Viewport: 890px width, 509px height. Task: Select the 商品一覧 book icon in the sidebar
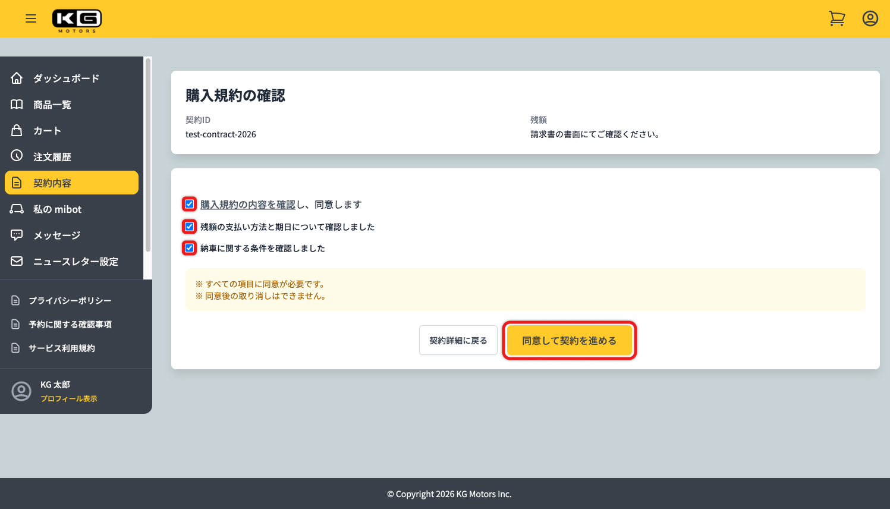[x=17, y=104]
